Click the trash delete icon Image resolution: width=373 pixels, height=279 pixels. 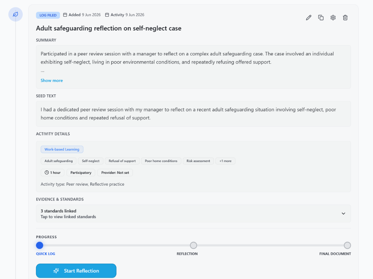[x=345, y=17]
